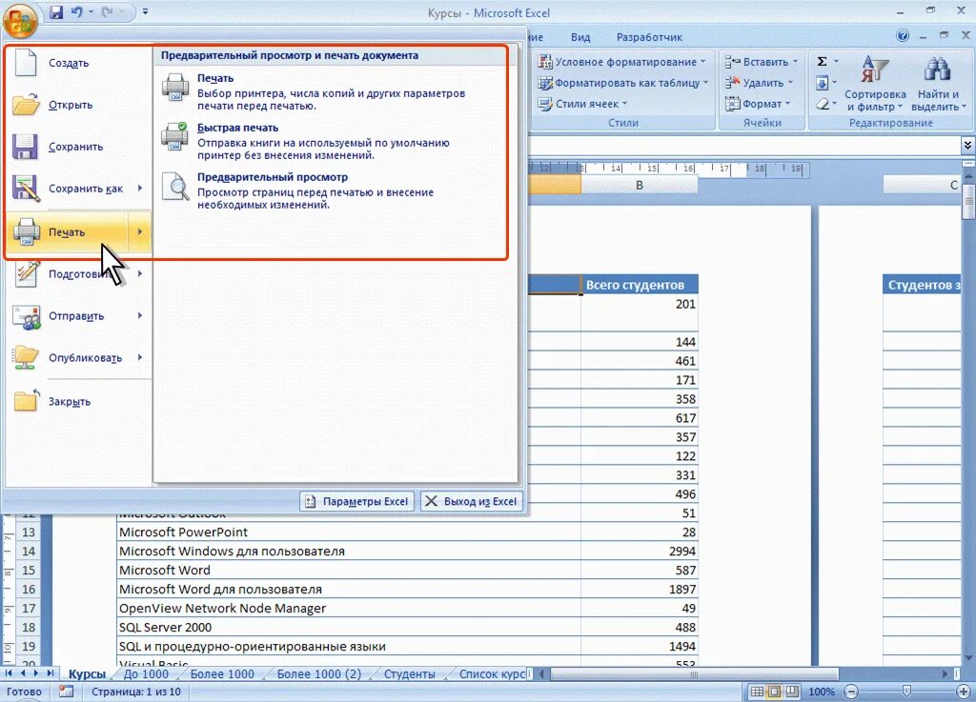This screenshot has height=702, width=976.
Task: Click the Выход из Excel button
Action: point(472,501)
